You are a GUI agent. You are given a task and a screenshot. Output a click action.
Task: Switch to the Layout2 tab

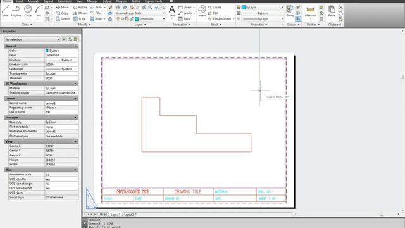(129, 215)
